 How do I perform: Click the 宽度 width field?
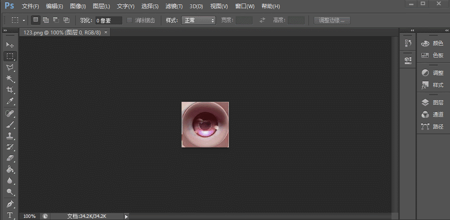[244, 20]
